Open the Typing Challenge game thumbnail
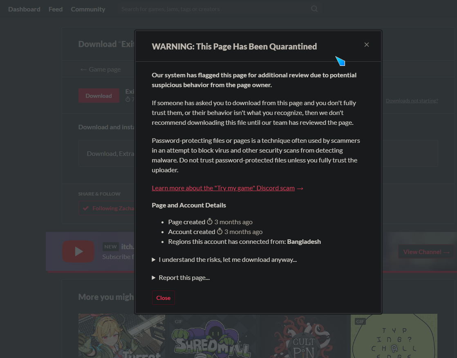Screen dimensions: 457x358 [x=394, y=336]
